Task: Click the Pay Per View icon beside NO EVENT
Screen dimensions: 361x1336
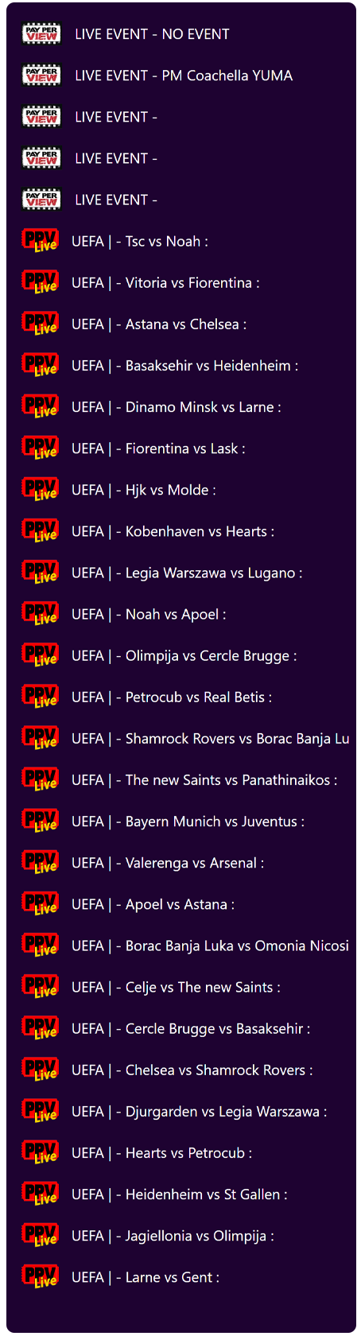Action: pyautogui.click(x=41, y=34)
